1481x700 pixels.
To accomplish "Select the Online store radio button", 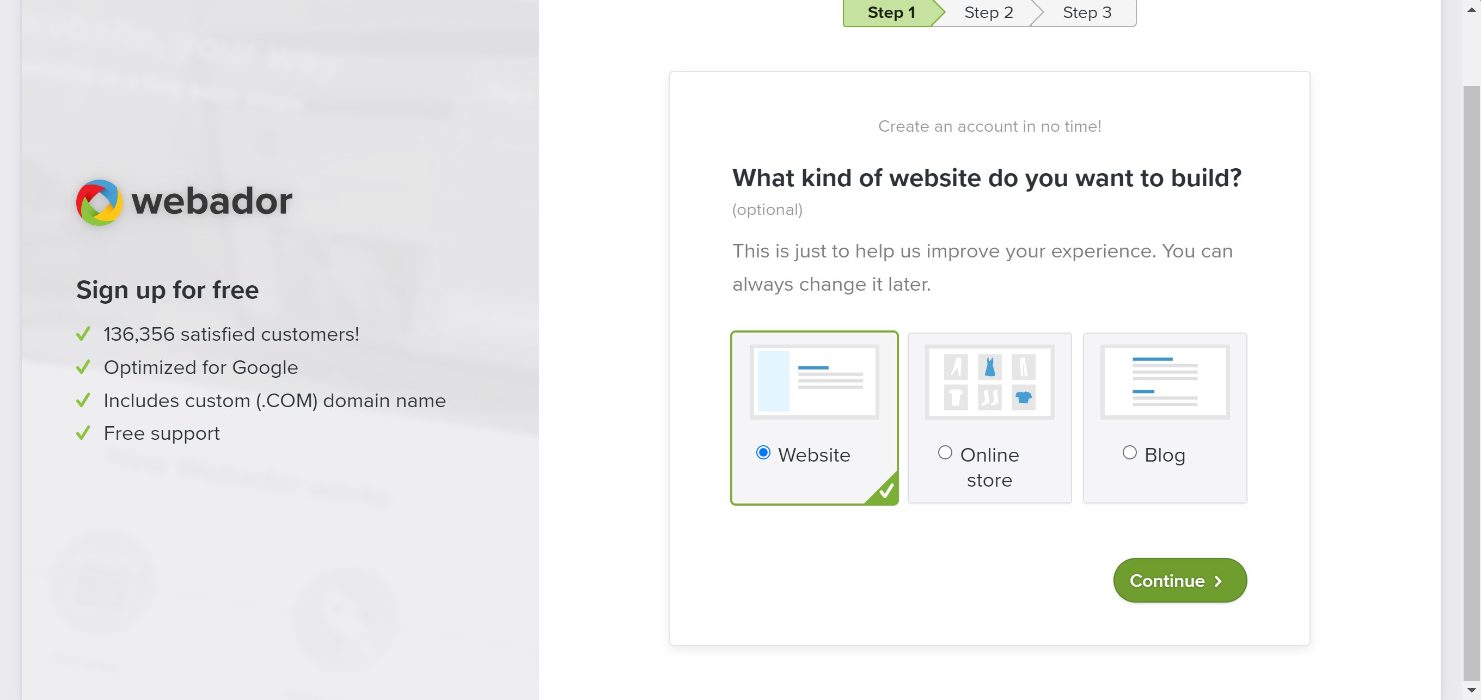I will [x=945, y=453].
